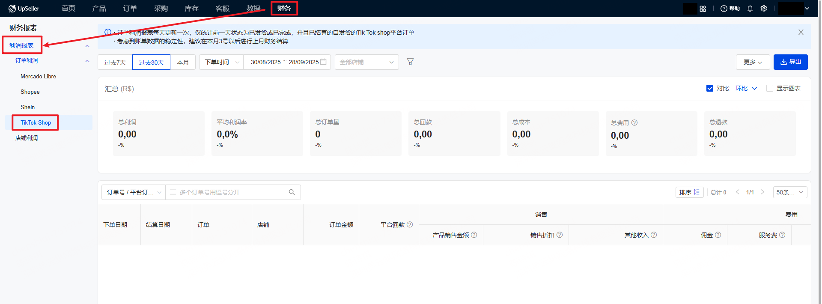Click the 排序 sort button
This screenshot has height=304, width=822.
pos(689,192)
